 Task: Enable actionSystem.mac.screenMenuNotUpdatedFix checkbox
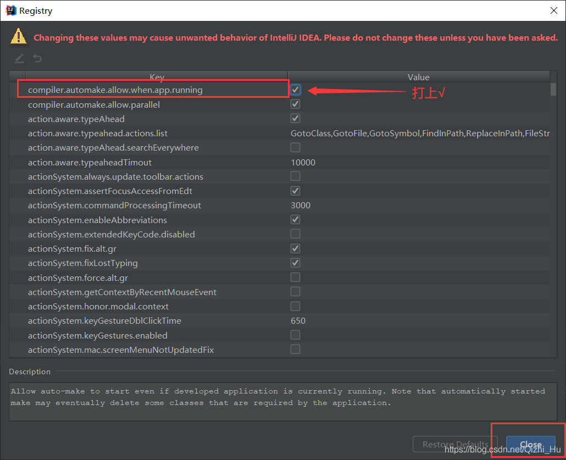[295, 350]
